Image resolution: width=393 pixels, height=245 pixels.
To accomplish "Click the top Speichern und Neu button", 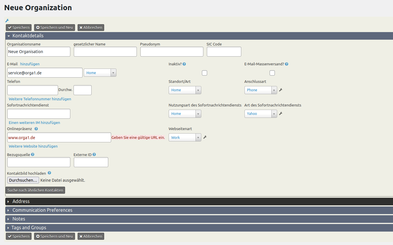I will pos(55,28).
